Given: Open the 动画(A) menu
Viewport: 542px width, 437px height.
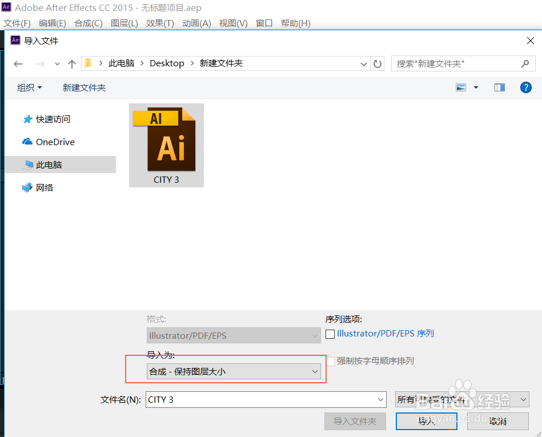Looking at the screenshot, I should pyautogui.click(x=196, y=23).
